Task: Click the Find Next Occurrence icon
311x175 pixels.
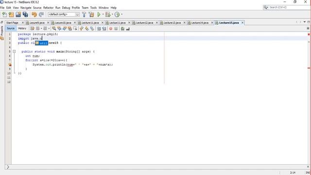Action: tap(65, 29)
